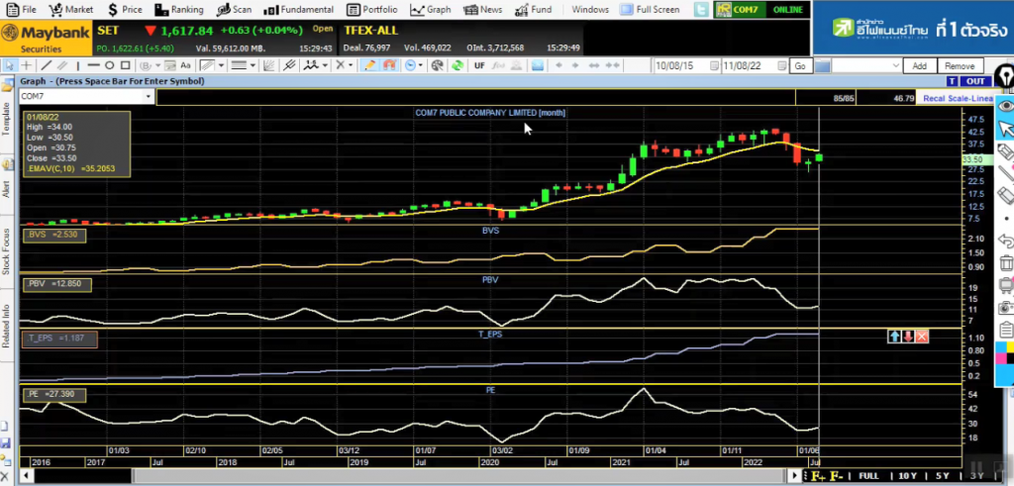The height and width of the screenshot is (486, 1014).
Task: Expand the clock period dropdown arrow
Action: (420, 65)
